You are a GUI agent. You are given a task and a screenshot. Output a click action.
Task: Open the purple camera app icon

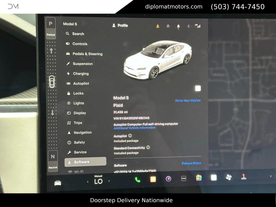click(x=169, y=179)
